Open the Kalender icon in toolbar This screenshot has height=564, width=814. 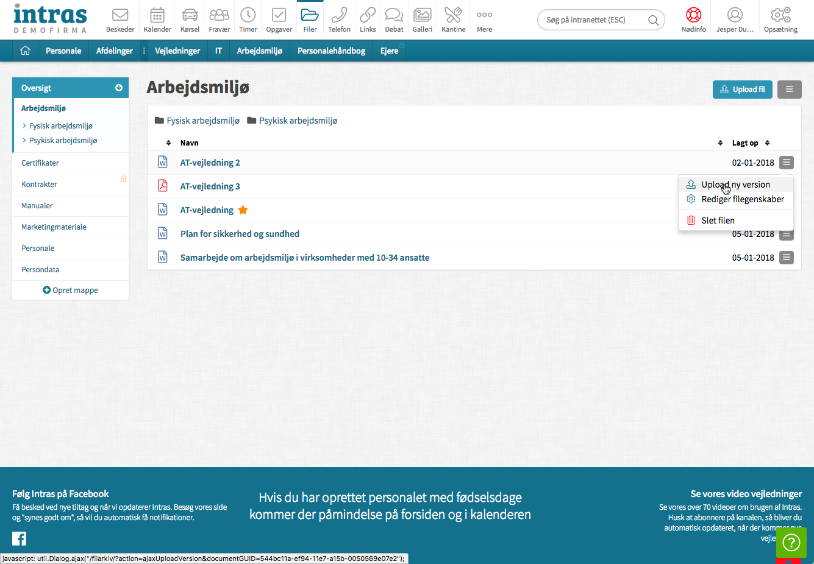(157, 15)
